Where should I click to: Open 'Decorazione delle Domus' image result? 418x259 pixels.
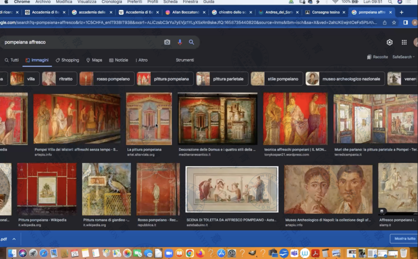pos(218,119)
